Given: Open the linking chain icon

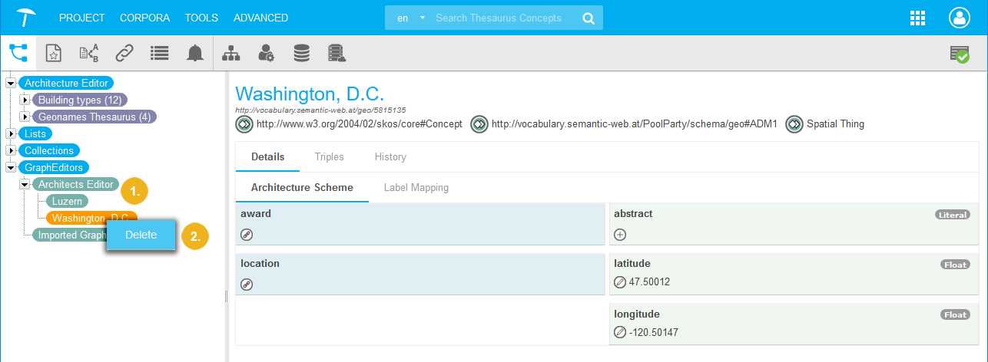Looking at the screenshot, I should pos(124,53).
